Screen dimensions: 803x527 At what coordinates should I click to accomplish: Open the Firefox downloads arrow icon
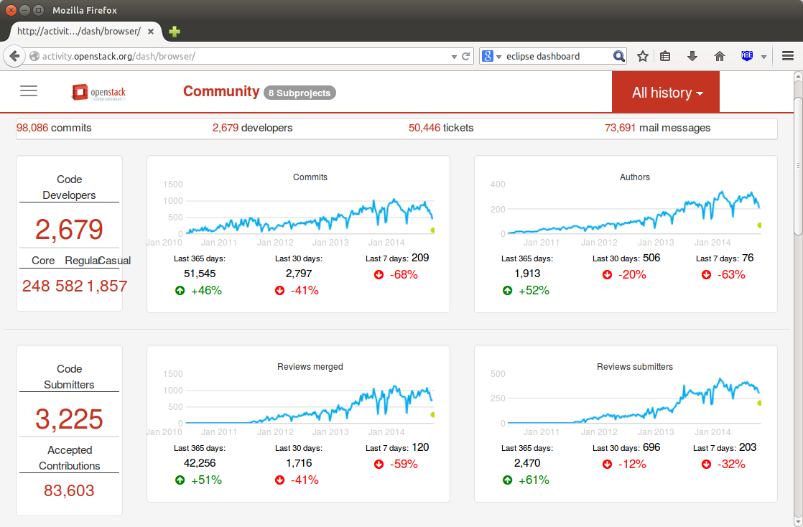(x=692, y=56)
